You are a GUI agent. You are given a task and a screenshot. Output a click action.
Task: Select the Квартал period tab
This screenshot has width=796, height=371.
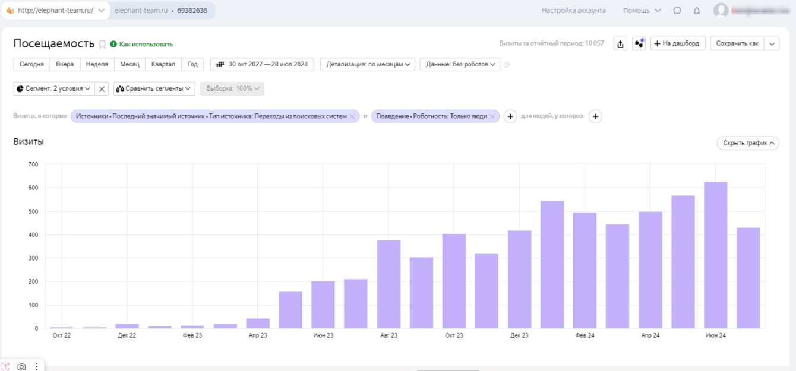pyautogui.click(x=163, y=65)
